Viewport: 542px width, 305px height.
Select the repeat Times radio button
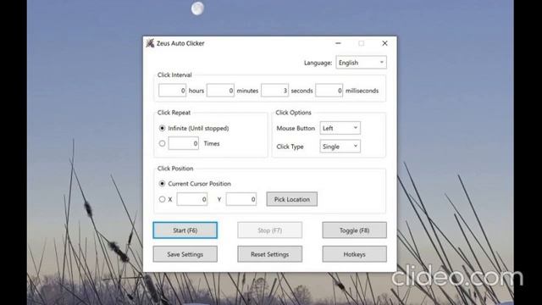pyautogui.click(x=162, y=143)
